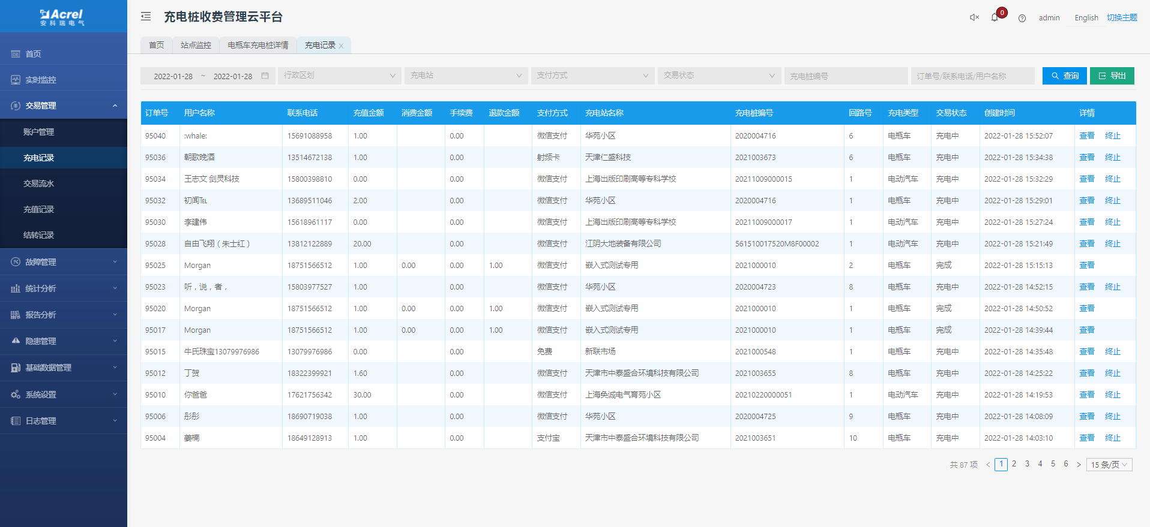Open the 交易状态 dropdown
This screenshot has height=527, width=1150.
point(719,76)
